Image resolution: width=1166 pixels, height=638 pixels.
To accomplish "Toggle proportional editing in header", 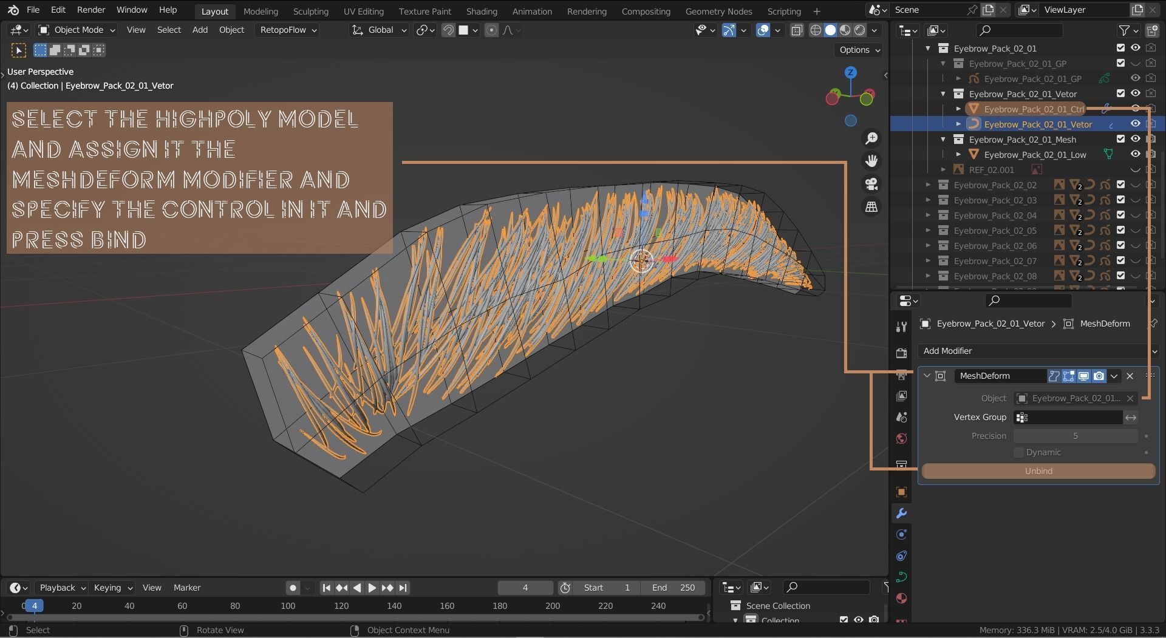I will pos(491,30).
